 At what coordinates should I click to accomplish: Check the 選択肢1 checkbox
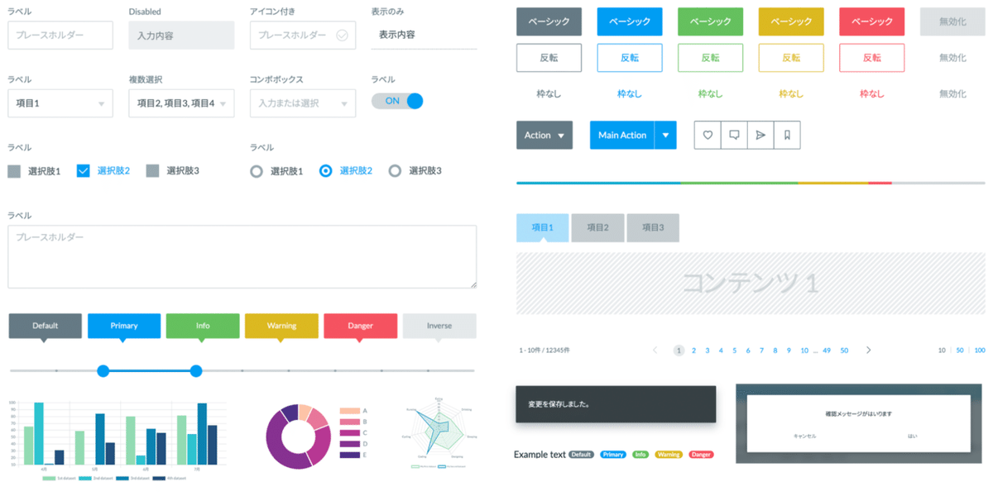pyautogui.click(x=14, y=171)
